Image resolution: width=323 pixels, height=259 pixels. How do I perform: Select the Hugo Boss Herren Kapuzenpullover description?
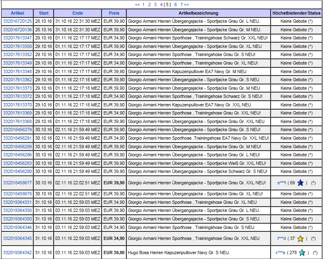click(x=179, y=253)
